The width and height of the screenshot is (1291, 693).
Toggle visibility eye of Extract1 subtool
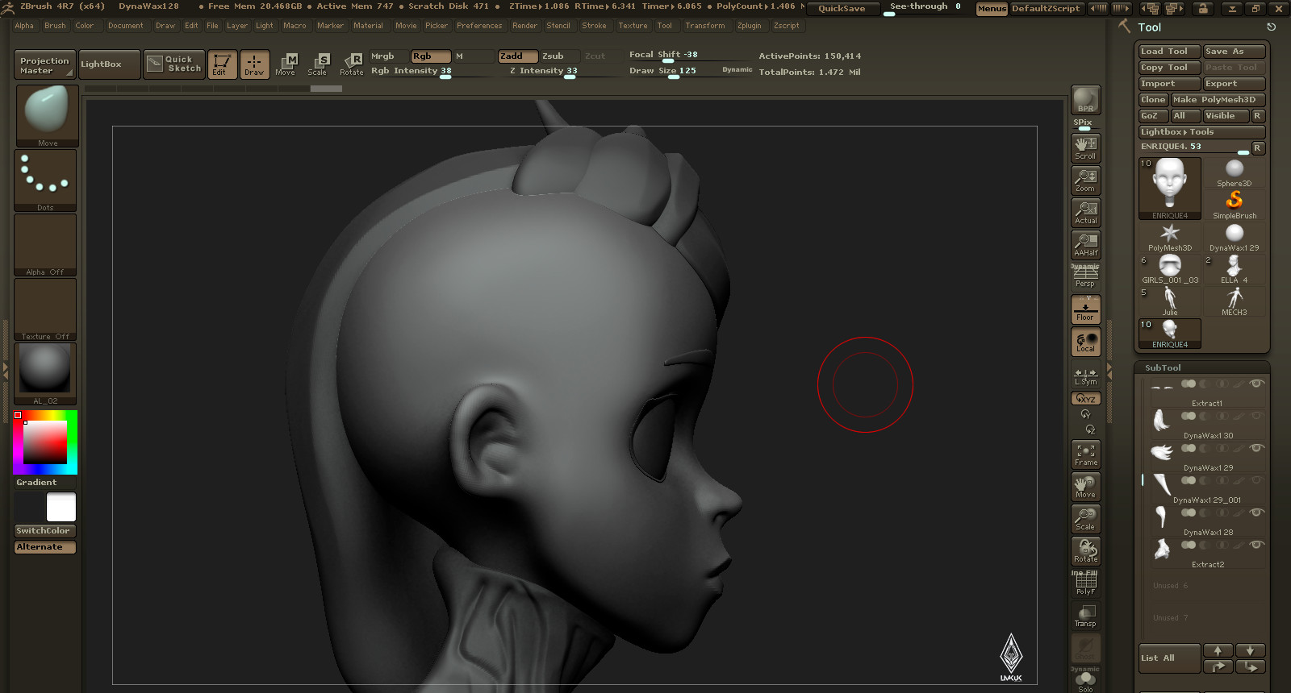click(1255, 384)
